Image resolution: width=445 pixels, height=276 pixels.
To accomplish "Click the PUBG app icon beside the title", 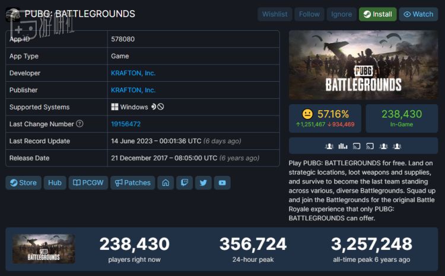I will (13, 14).
